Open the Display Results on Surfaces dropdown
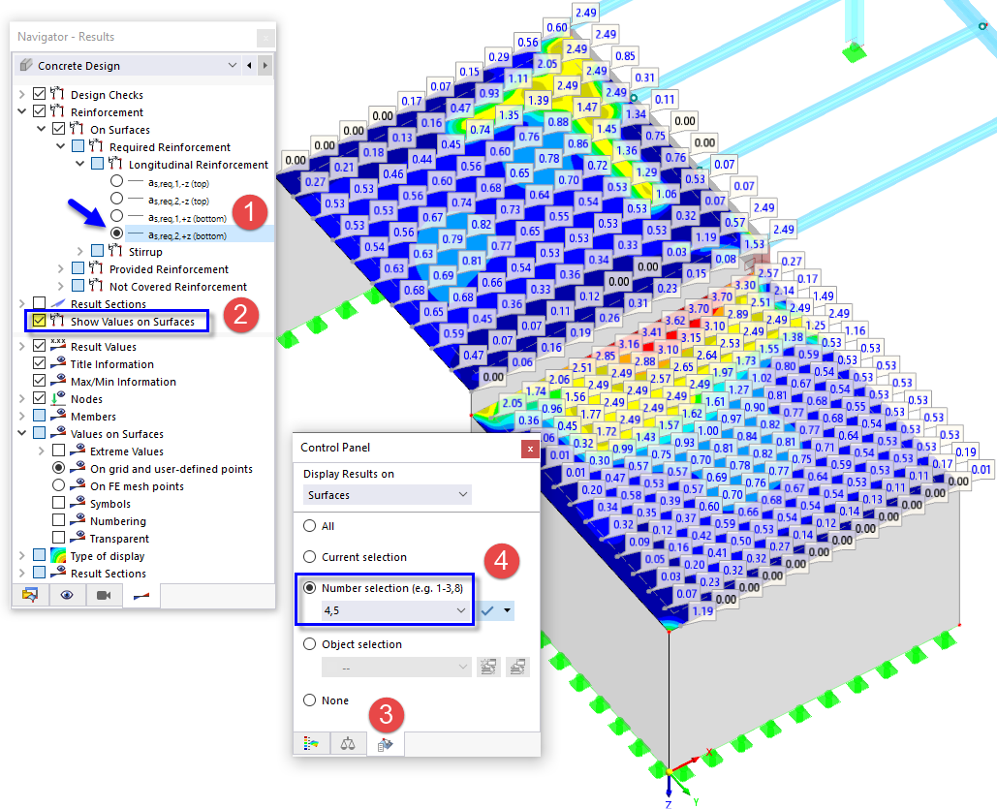Viewport: 997px width, 809px height. pos(386,494)
